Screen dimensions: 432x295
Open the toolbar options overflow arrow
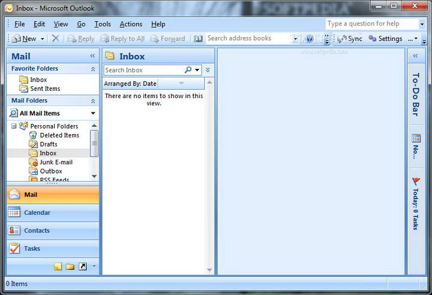(424, 42)
